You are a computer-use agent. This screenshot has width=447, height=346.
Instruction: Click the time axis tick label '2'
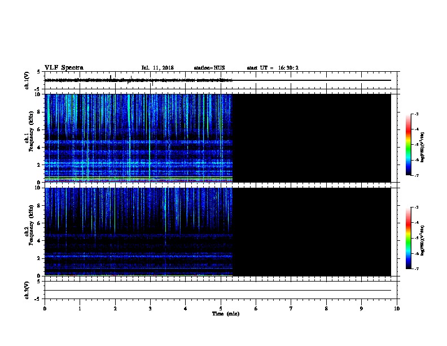115,309
